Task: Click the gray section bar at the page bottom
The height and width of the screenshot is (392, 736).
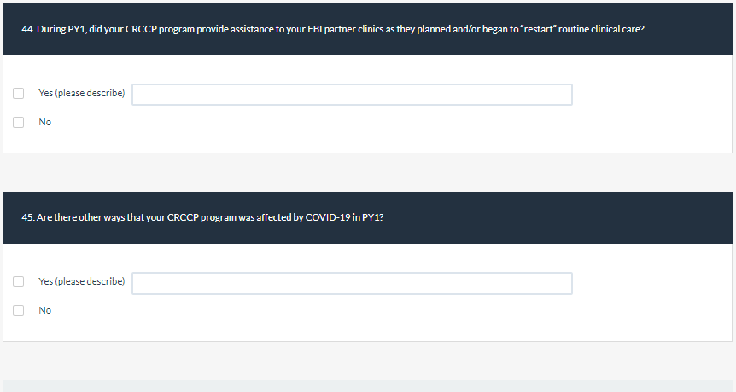Action: (x=367, y=386)
